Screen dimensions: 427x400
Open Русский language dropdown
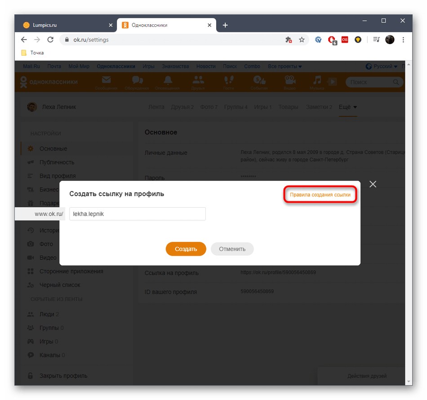(381, 67)
